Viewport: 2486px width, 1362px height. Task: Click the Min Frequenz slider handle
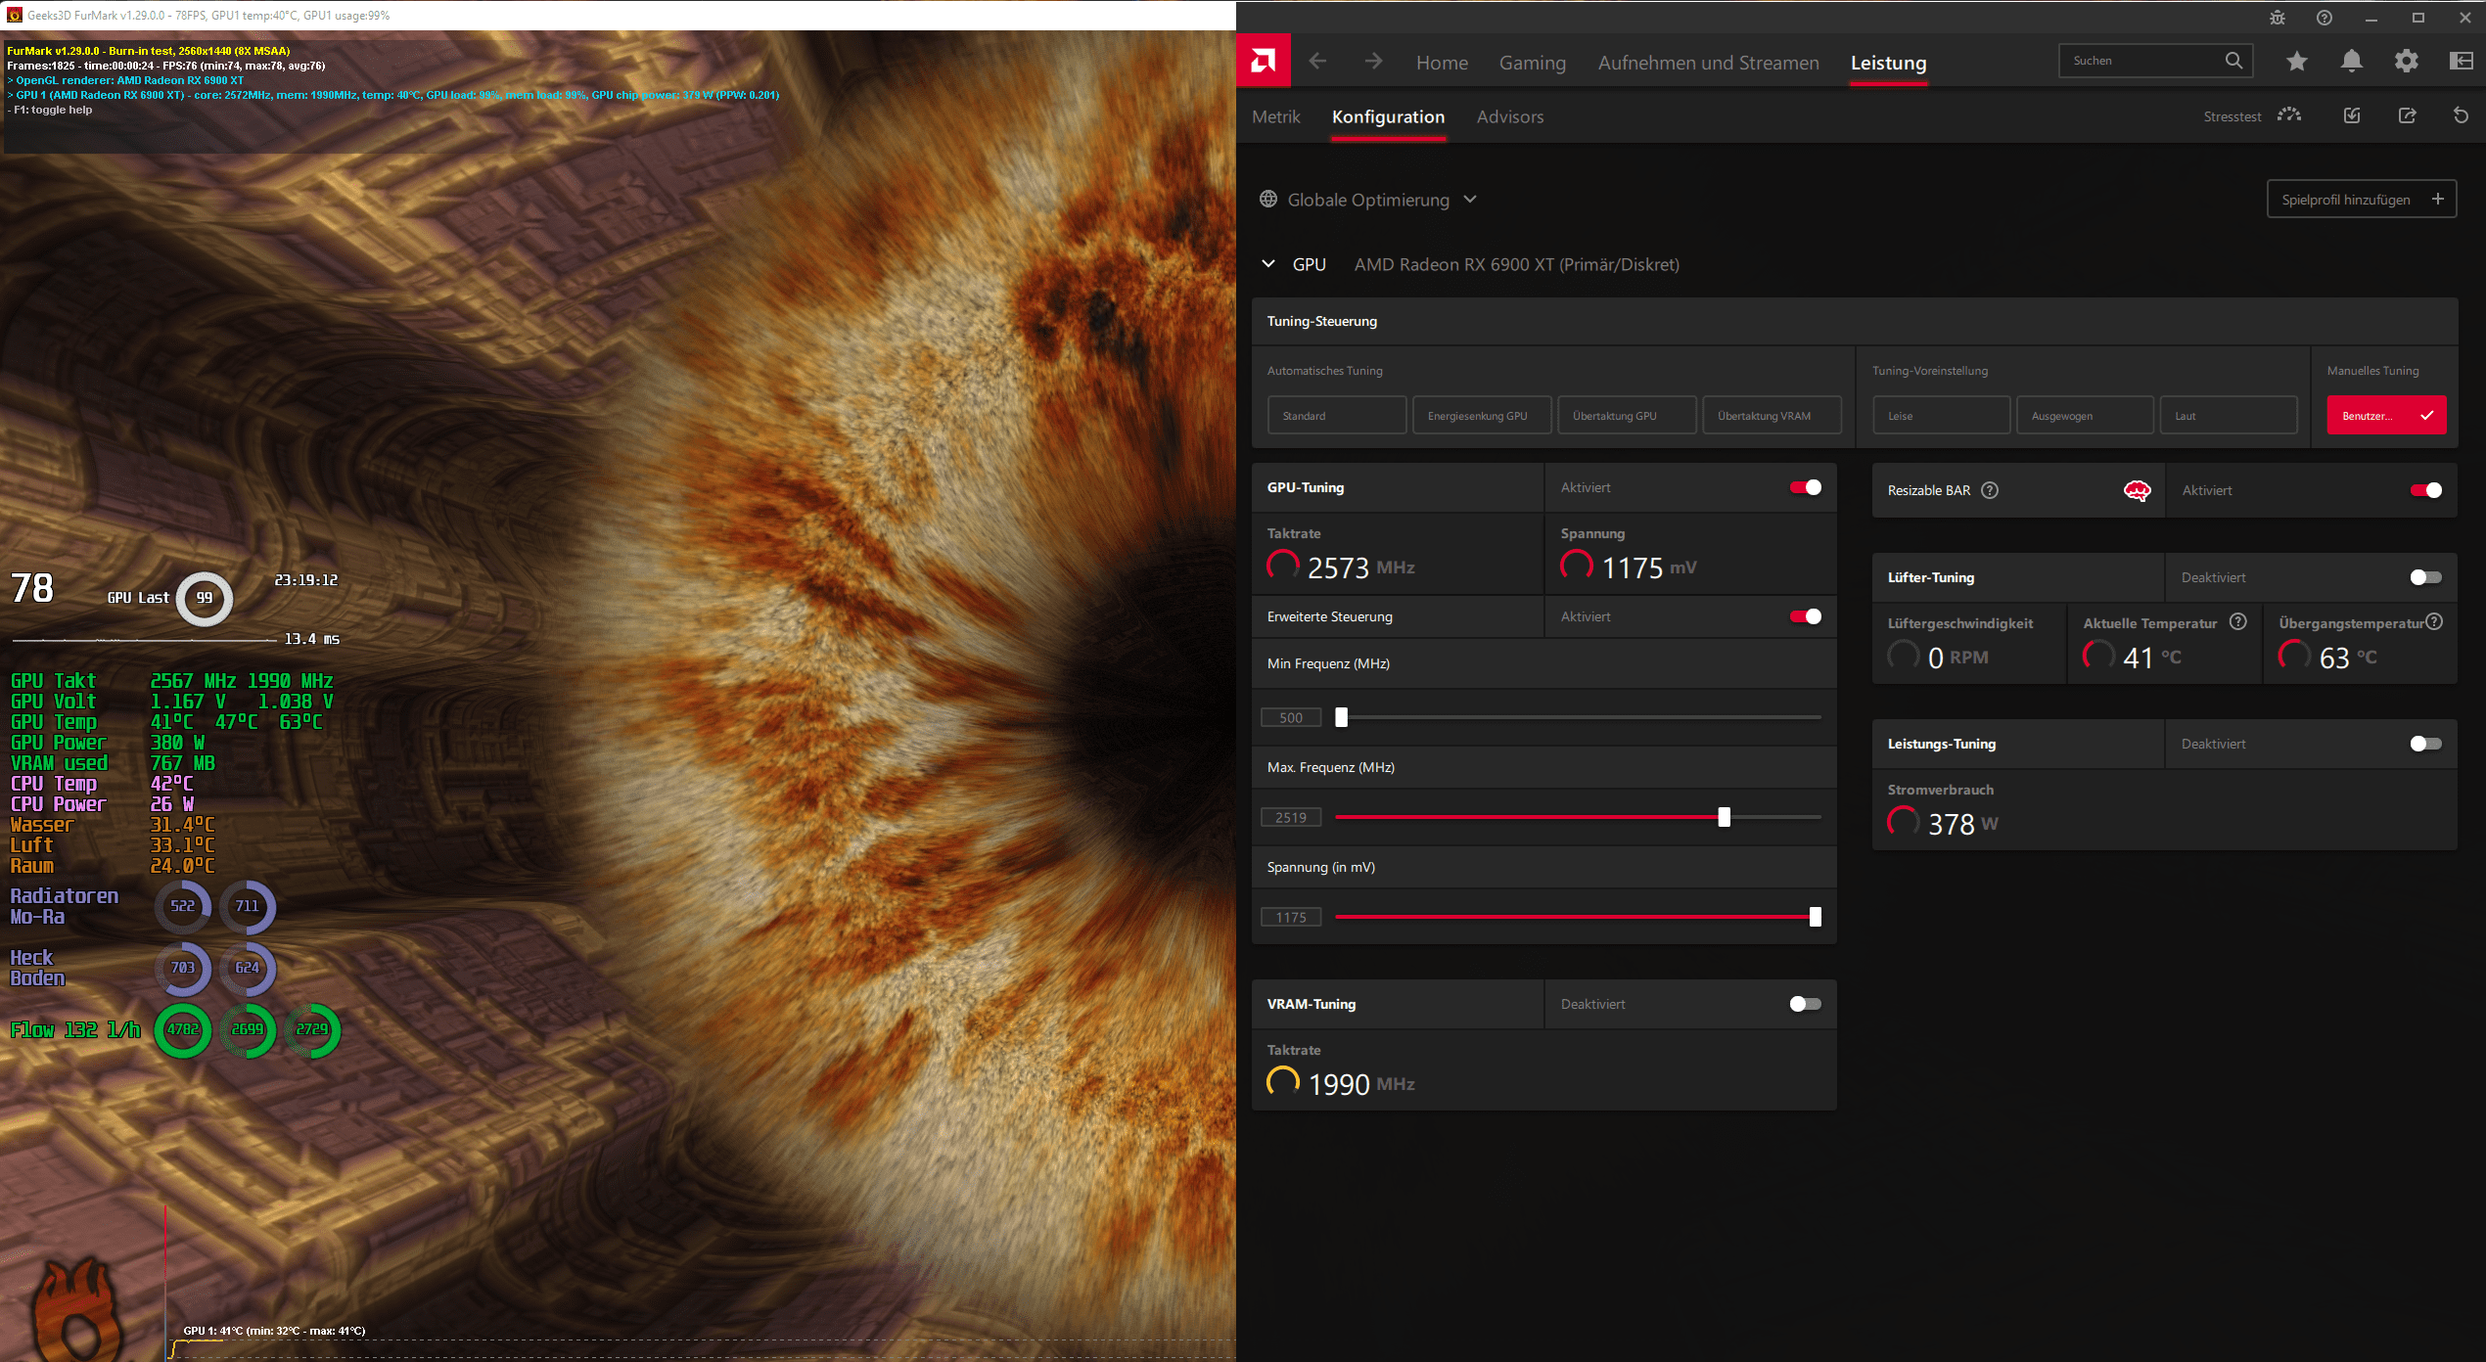[1341, 717]
